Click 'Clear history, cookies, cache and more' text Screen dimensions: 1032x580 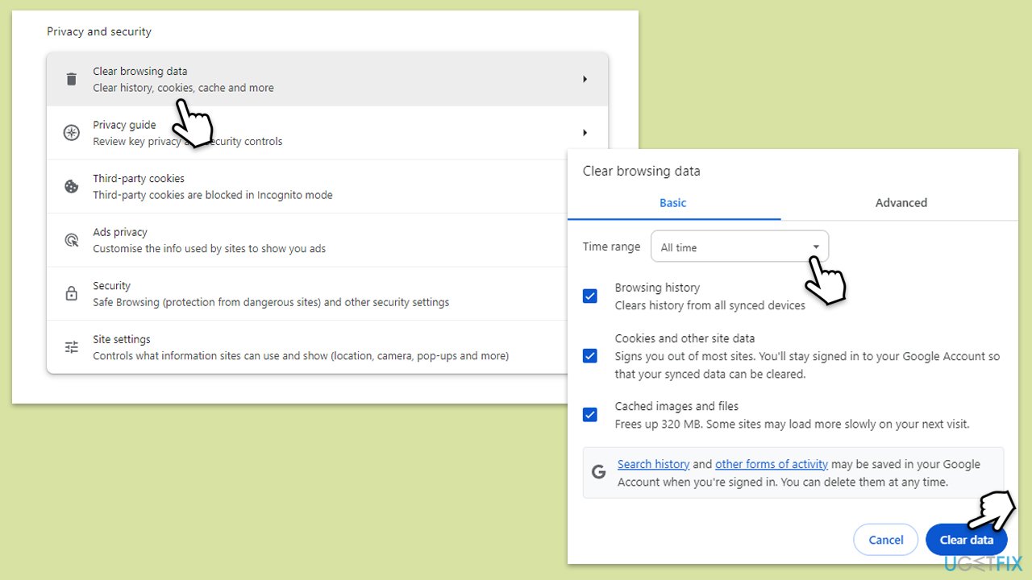[183, 88]
